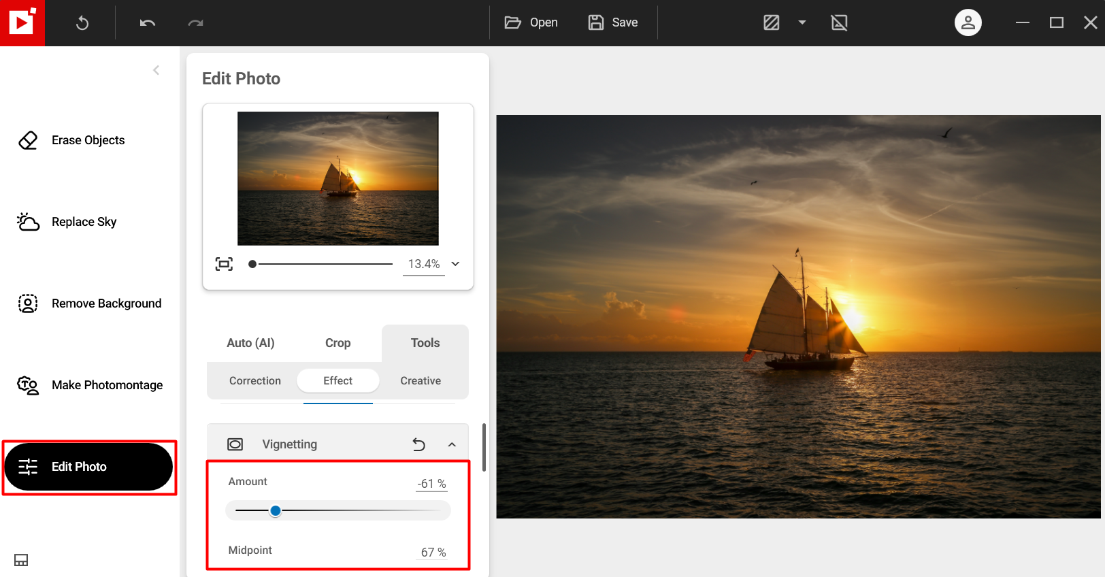Redo the last undone edit
Viewport: 1105px width, 577px height.
coord(196,23)
